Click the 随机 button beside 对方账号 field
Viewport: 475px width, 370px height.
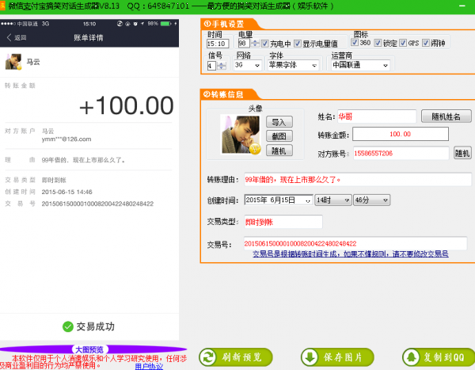462,153
